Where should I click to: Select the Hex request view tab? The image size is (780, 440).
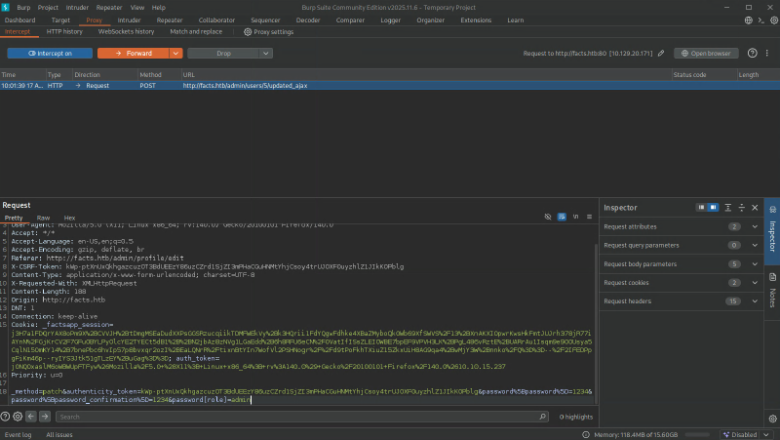click(69, 218)
